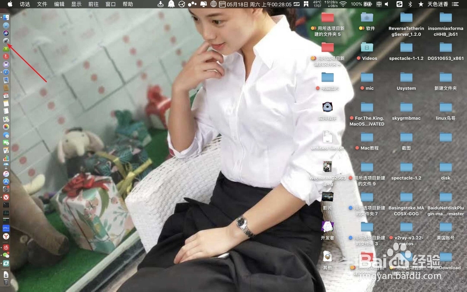Click 天色迷香 user name in menu bar
The image size is (467, 292).
point(438,4)
